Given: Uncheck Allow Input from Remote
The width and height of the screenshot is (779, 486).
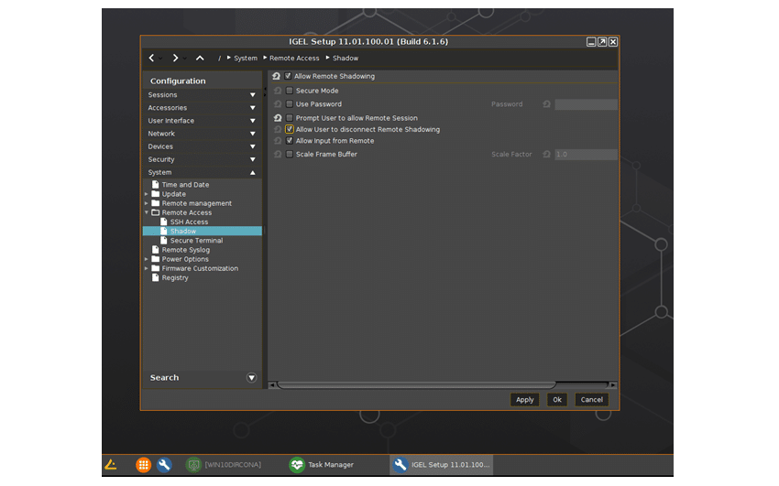Looking at the screenshot, I should [290, 141].
